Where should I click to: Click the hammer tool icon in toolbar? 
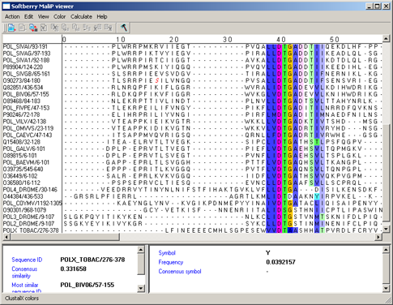tap(124, 28)
